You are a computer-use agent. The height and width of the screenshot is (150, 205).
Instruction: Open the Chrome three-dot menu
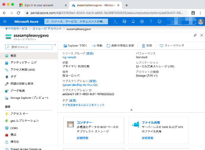(x=200, y=13)
